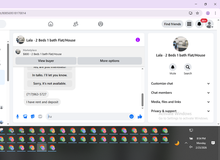Expand the Customize chat section
This screenshot has width=220, height=160.
click(x=180, y=84)
